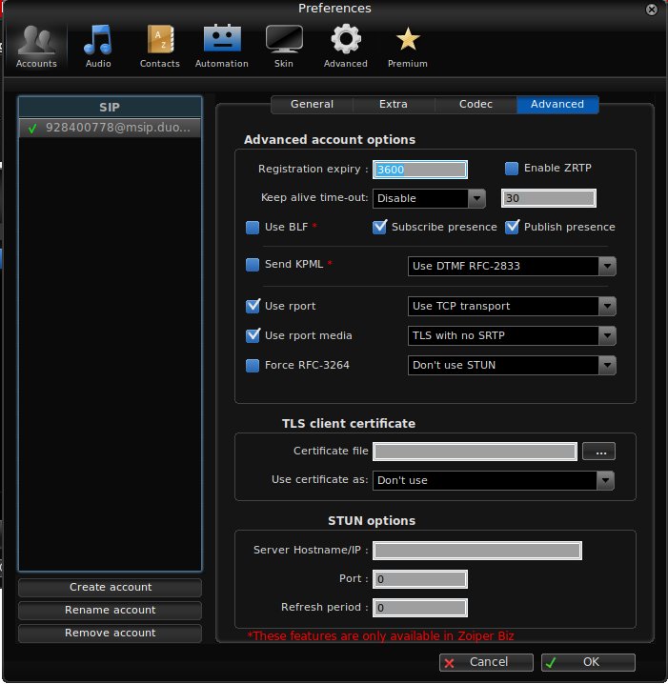Open the Contacts preferences section
668x684 pixels.
pyautogui.click(x=159, y=46)
